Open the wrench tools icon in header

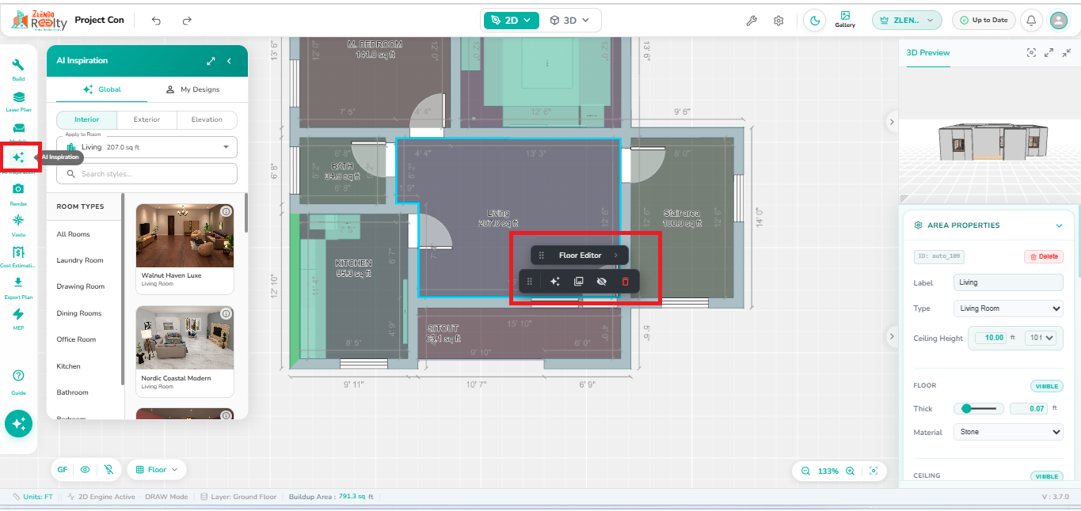click(x=752, y=21)
